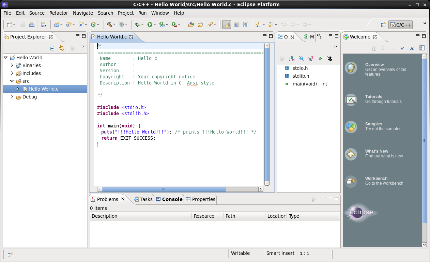
Task: Open the Outline view menu triangle
Action: point(335,47)
